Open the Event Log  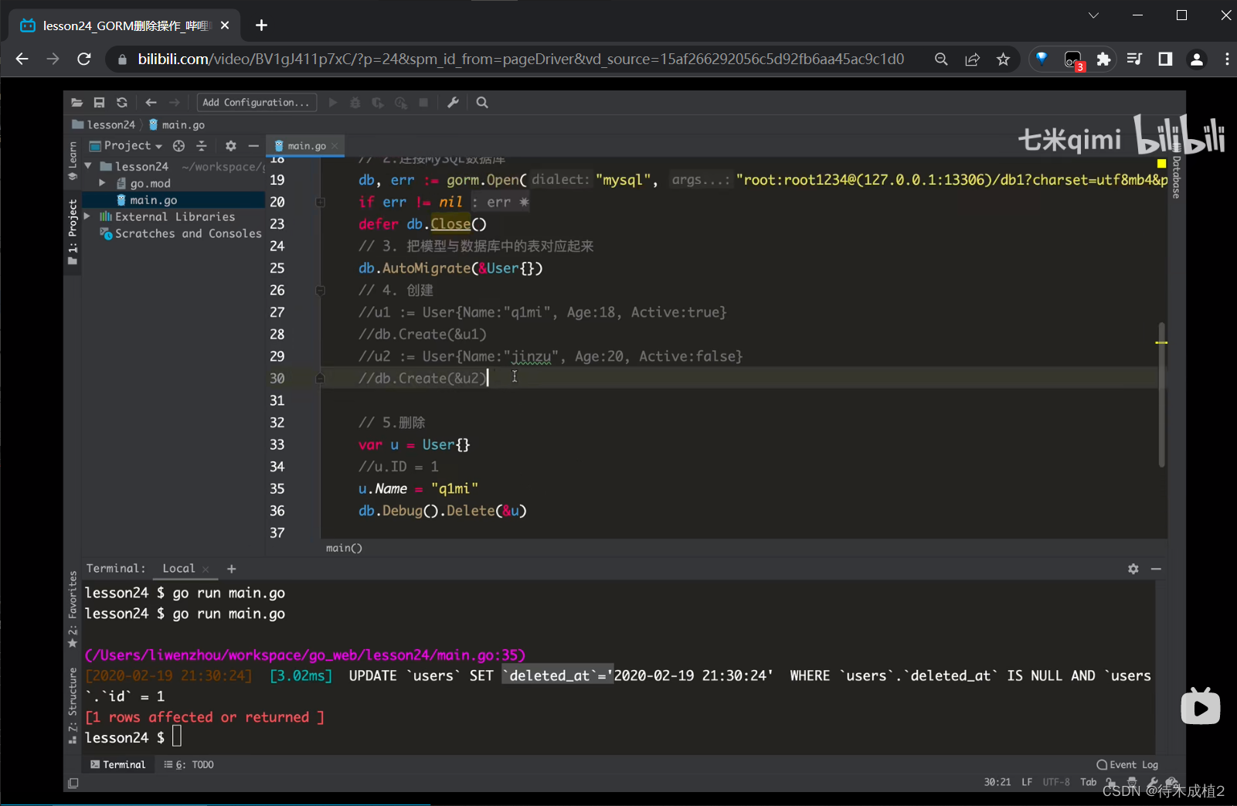pos(1127,764)
